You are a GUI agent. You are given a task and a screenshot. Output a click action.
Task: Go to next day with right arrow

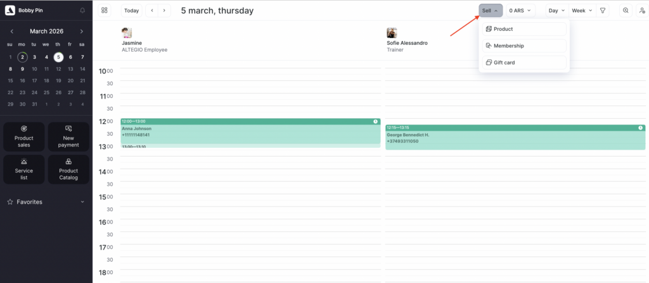(165, 11)
